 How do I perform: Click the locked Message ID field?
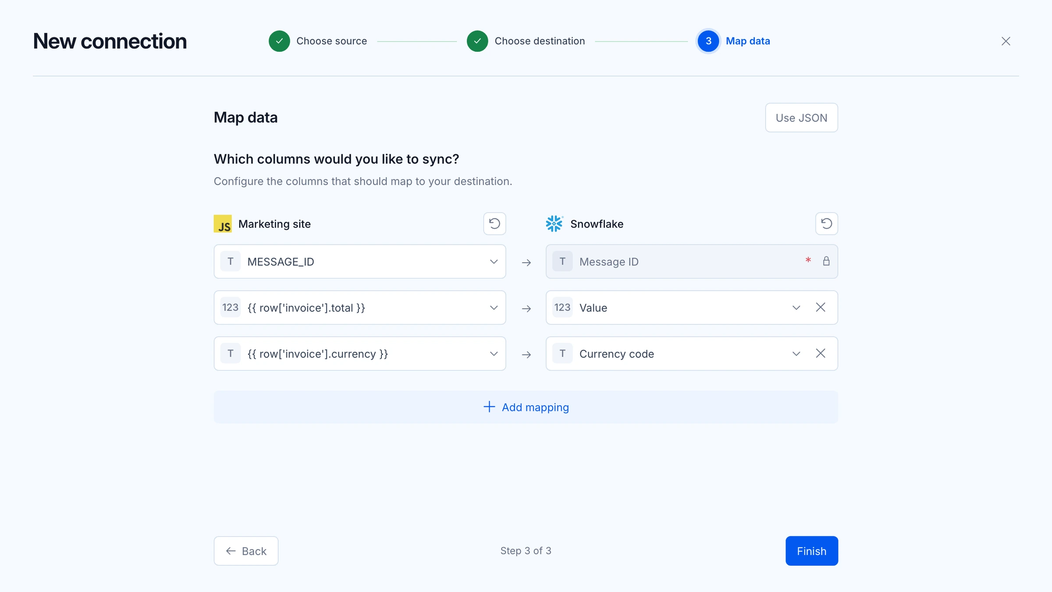point(692,261)
